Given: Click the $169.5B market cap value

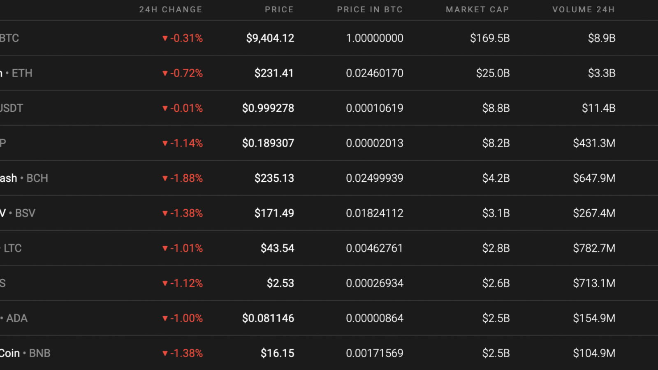Looking at the screenshot, I should [x=490, y=38].
